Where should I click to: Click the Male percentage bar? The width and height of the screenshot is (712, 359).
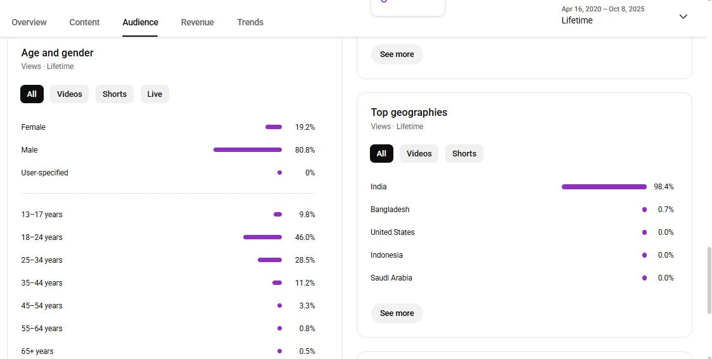[x=248, y=150]
